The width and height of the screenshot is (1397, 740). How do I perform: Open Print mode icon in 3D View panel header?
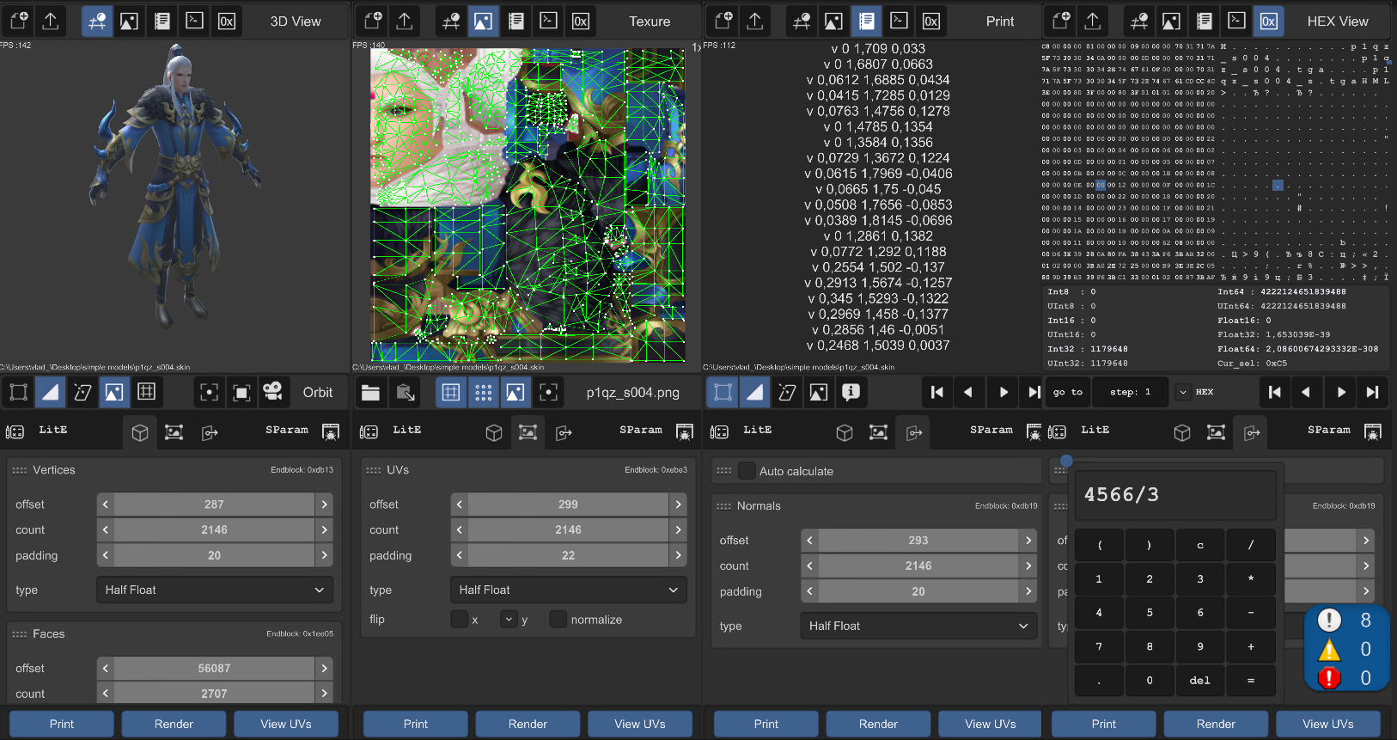pyautogui.click(x=162, y=21)
